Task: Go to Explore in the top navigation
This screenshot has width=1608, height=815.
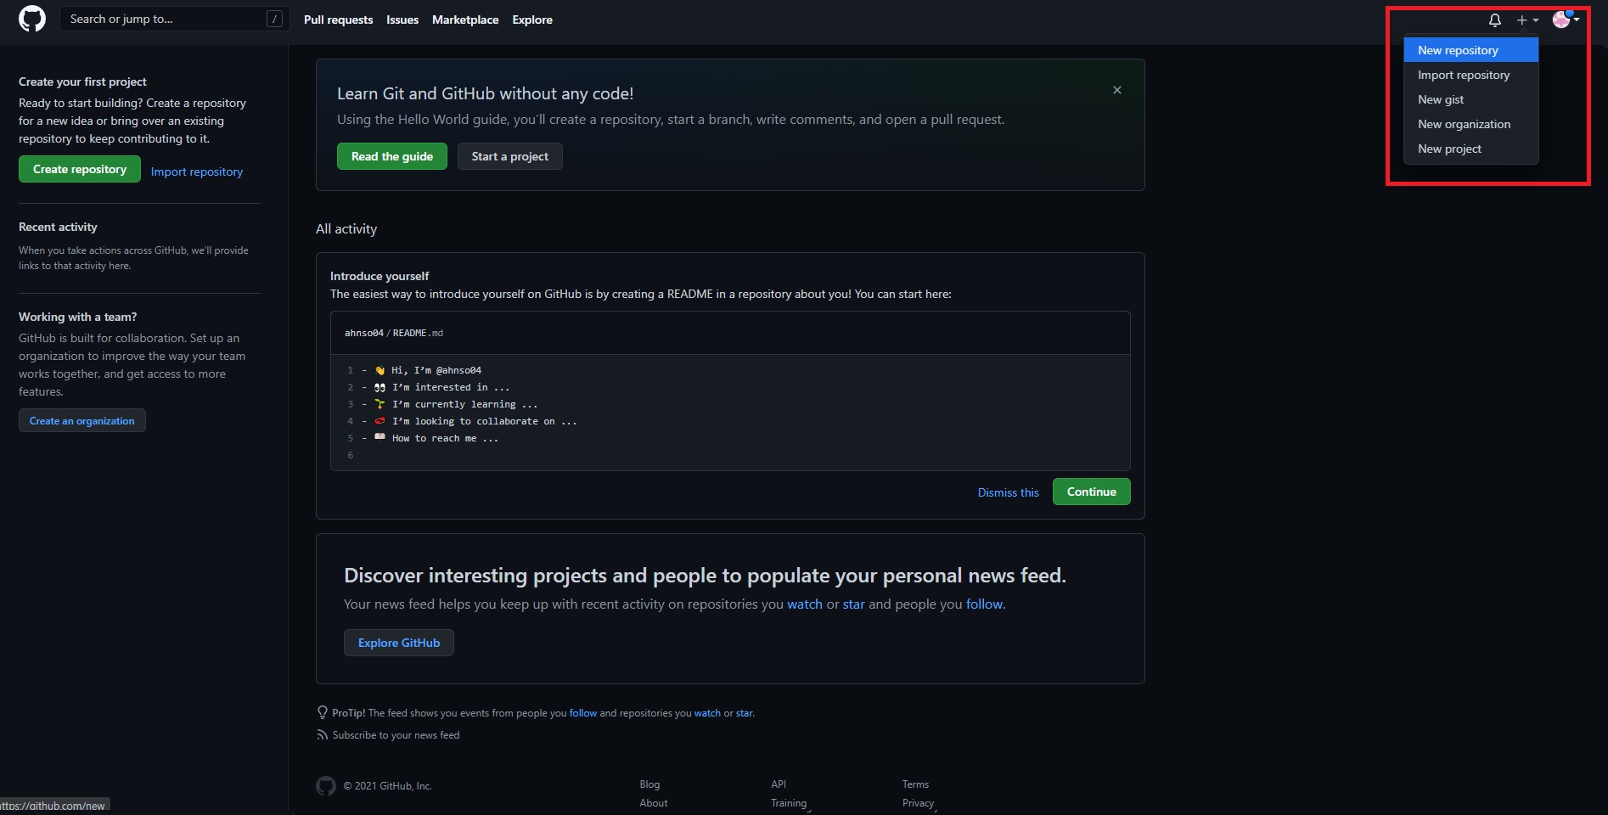Action: tap(532, 20)
